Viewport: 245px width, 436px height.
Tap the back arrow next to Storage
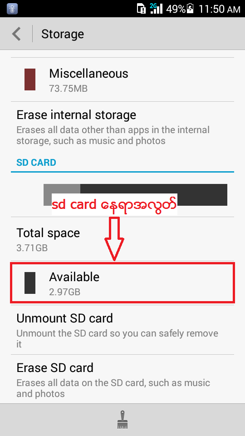16,34
